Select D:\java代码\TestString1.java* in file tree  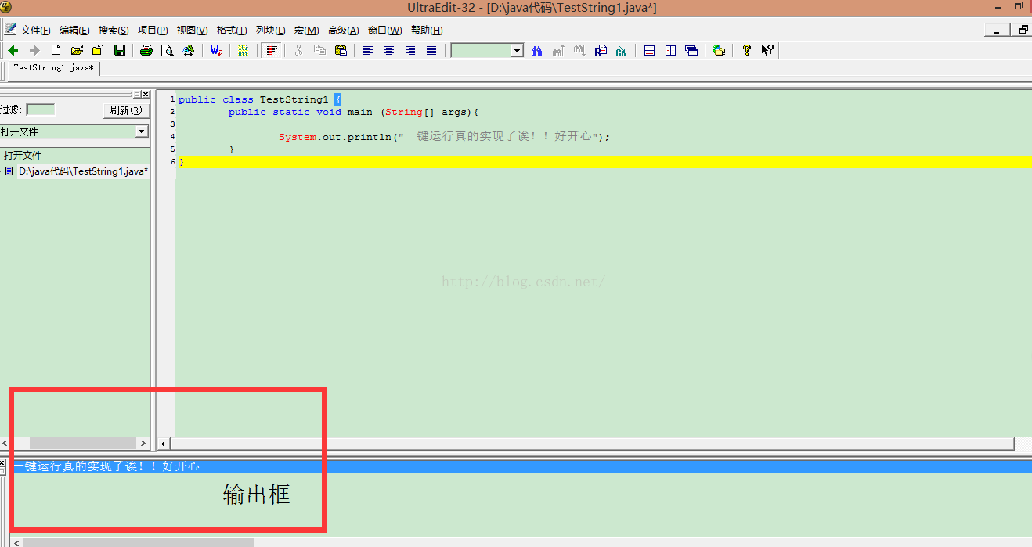tap(83, 171)
